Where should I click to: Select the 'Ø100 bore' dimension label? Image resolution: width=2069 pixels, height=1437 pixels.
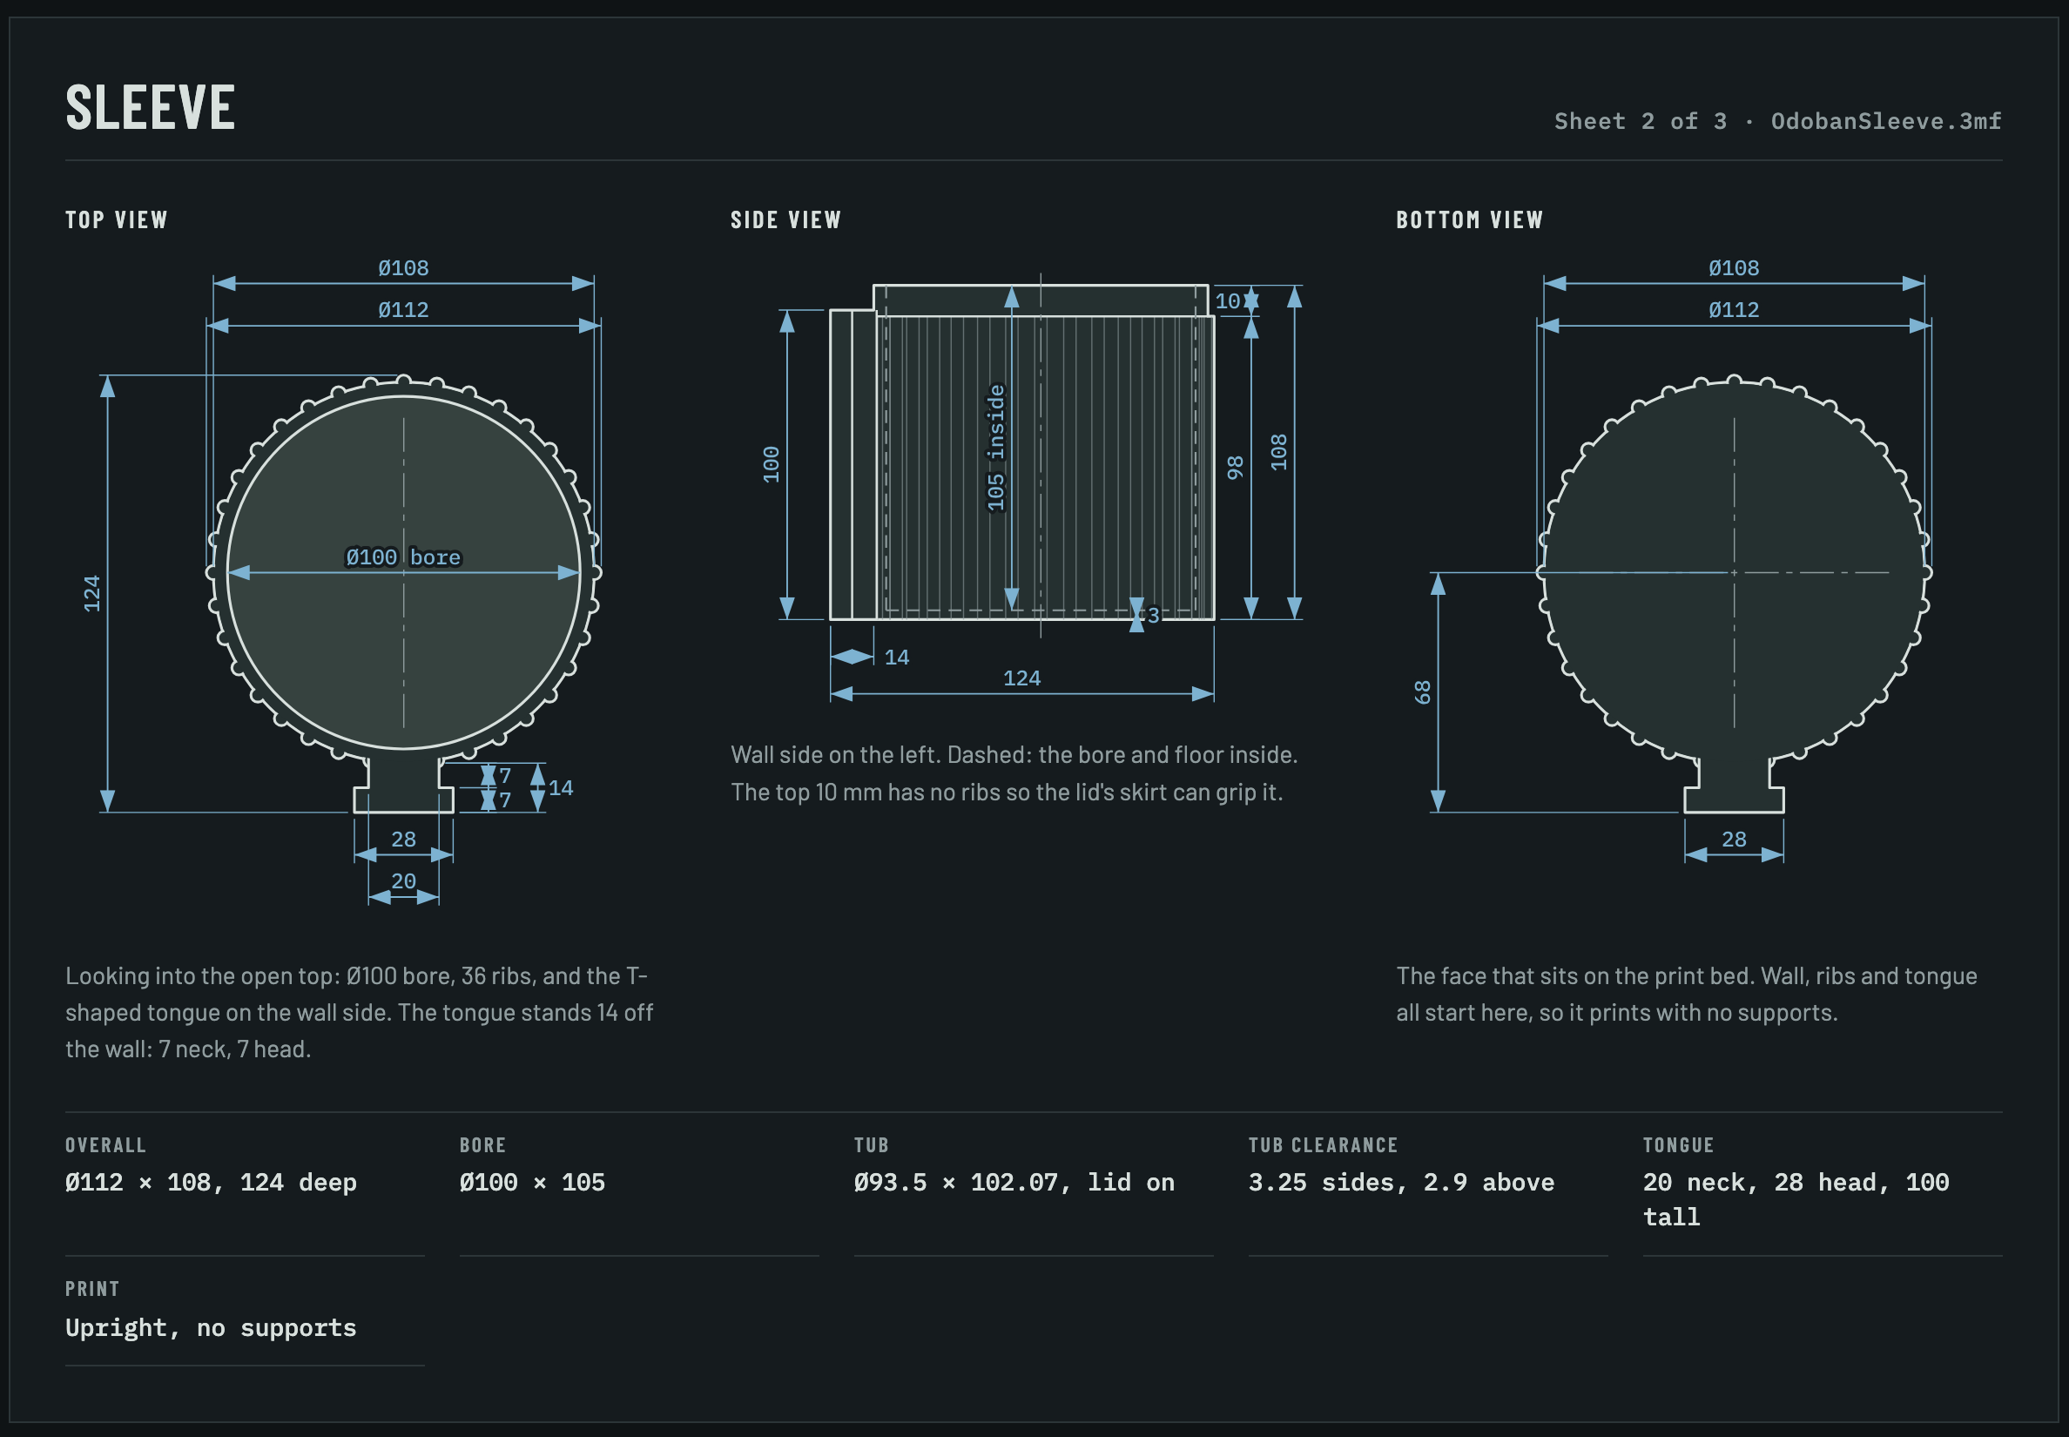402,557
